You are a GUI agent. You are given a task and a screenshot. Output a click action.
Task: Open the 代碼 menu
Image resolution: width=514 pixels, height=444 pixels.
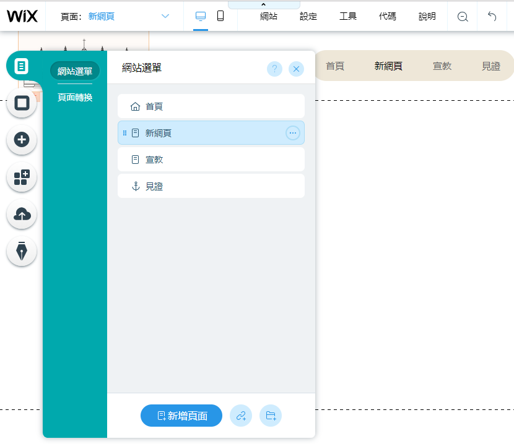pos(388,16)
